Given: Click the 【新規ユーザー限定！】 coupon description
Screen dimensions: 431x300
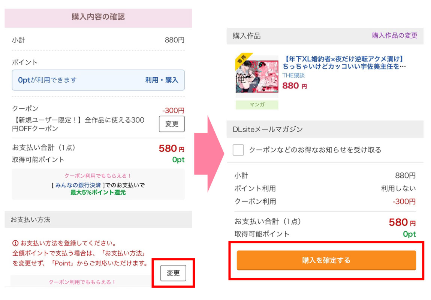Looking at the screenshot, I should tap(78, 124).
